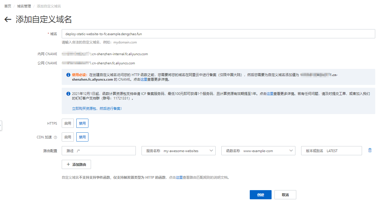
Task: Click the page title 添加自定义域名
Action: [x=44, y=19]
